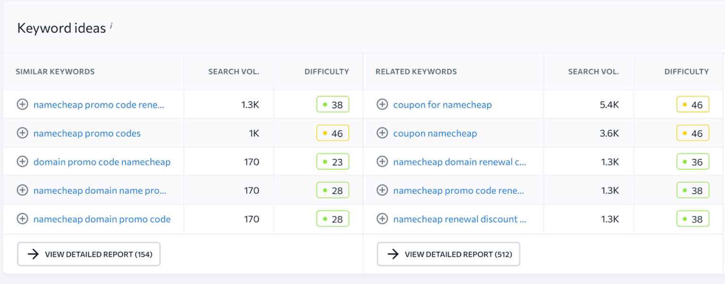Click plus icon beside "namecheap domain renewal c..."

(x=382, y=162)
